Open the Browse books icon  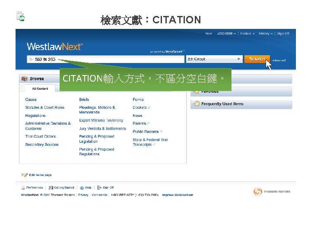[24, 79]
